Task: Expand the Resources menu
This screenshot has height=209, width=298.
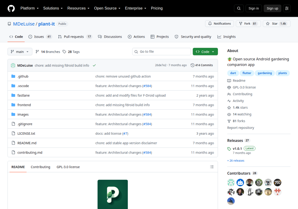Action: 78,8
